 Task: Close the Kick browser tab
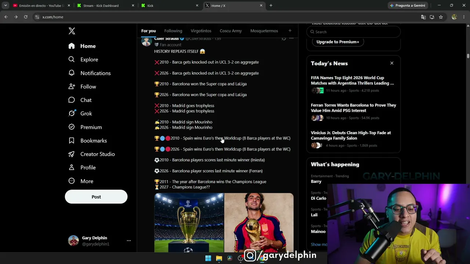pos(197,5)
